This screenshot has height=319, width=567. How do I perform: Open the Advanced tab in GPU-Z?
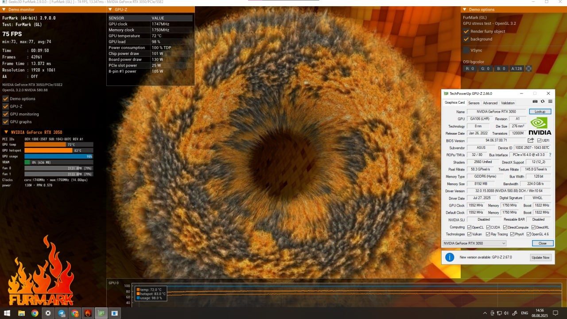point(490,103)
